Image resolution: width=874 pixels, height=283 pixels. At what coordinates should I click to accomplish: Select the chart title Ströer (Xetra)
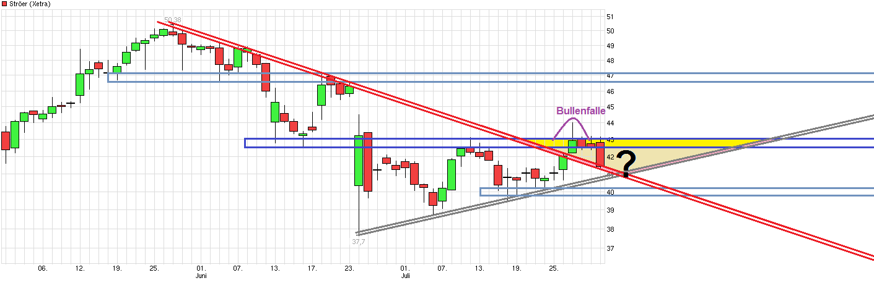coord(30,4)
